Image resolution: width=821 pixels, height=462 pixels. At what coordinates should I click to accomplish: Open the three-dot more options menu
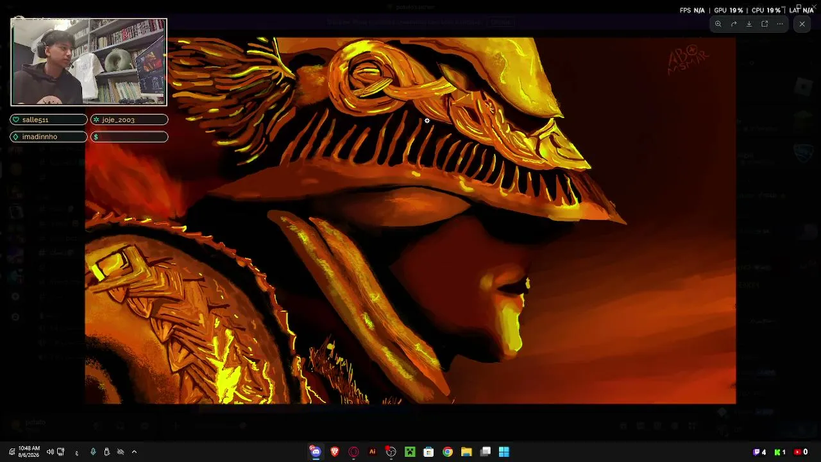click(780, 24)
